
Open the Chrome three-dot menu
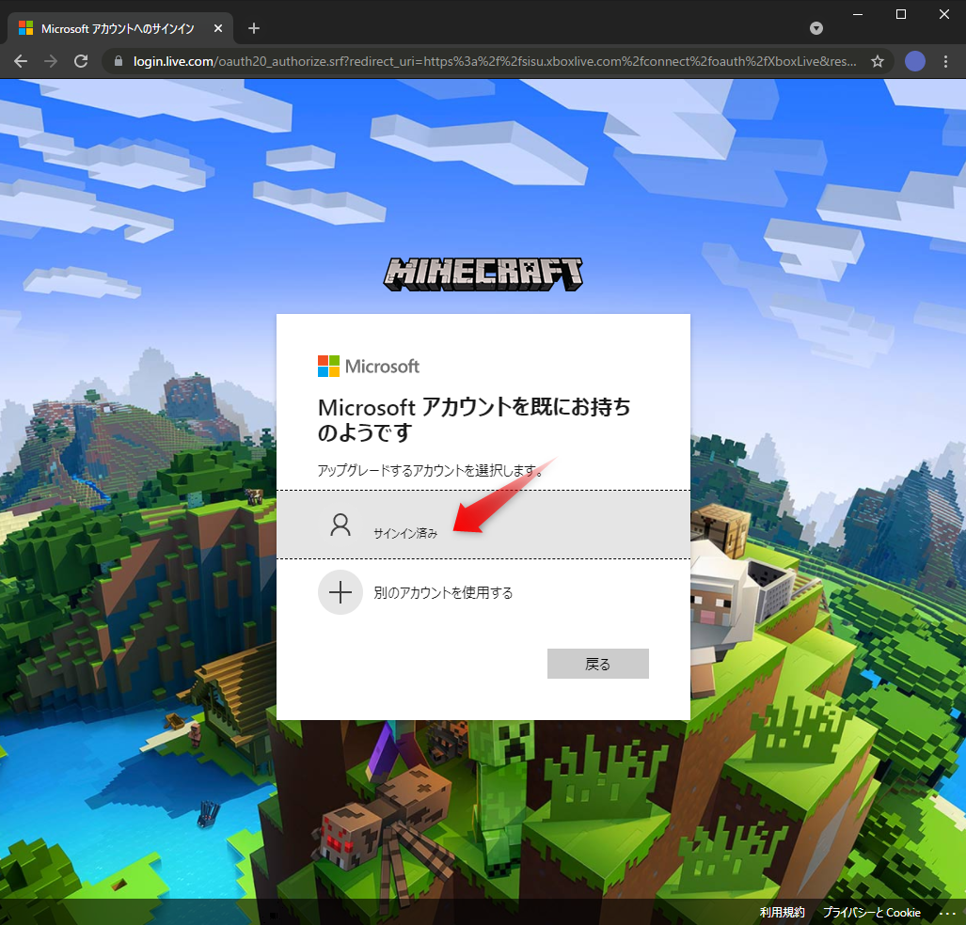point(945,61)
